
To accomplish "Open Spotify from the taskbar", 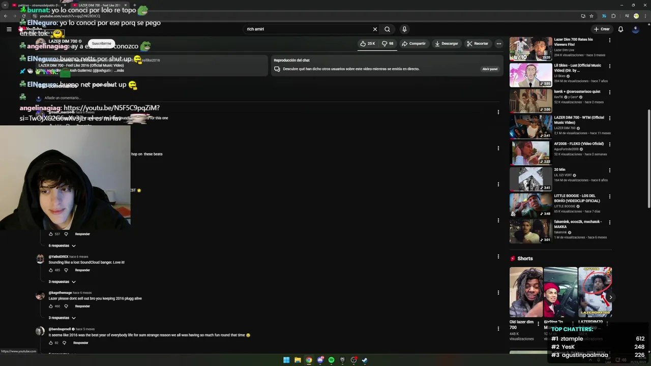I will (x=331, y=360).
